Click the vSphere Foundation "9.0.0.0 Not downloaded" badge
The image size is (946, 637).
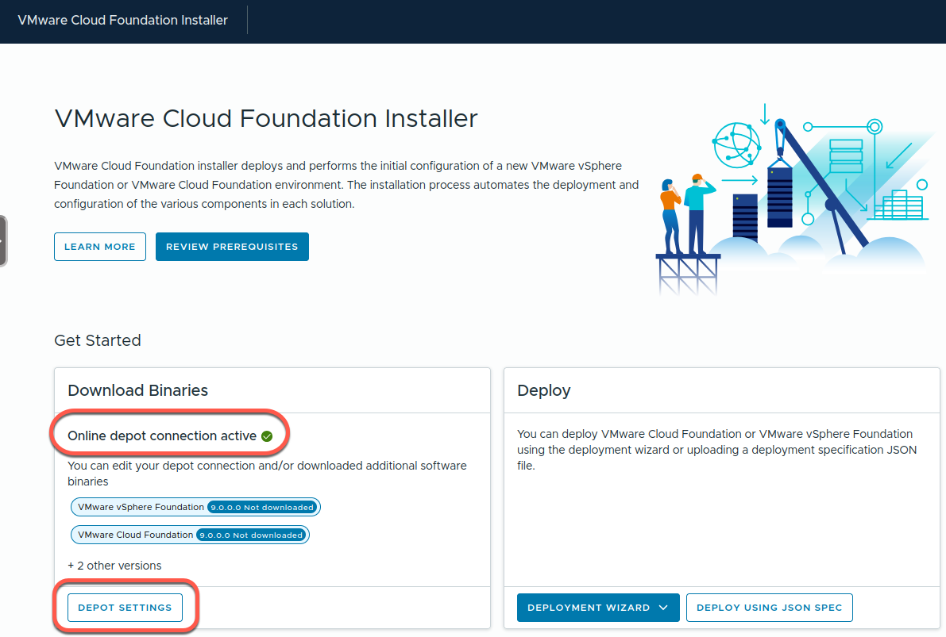click(x=262, y=507)
